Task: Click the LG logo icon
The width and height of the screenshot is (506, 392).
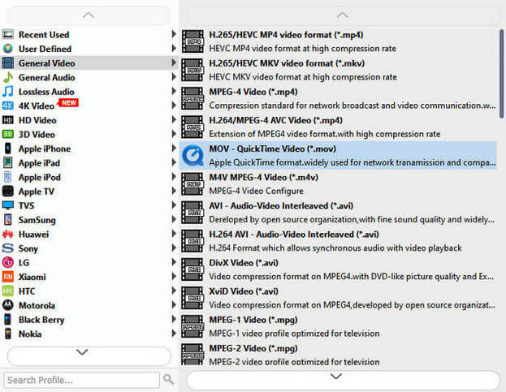Action: pyautogui.click(x=8, y=262)
